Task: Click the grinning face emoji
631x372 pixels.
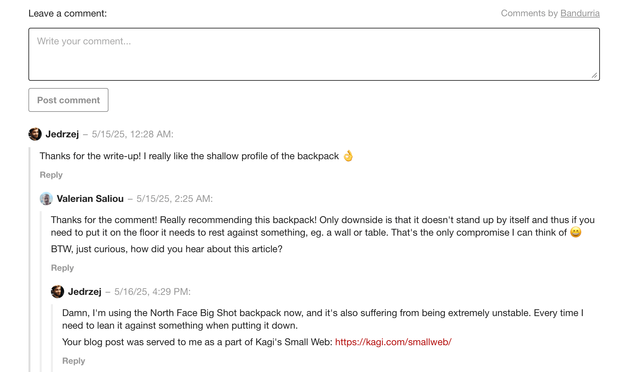Action: pos(576,232)
